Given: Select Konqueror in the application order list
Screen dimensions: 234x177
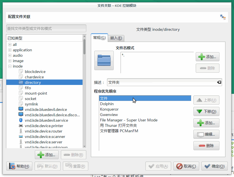Looking at the screenshot, I should (145, 109).
